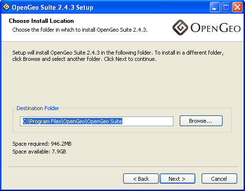Click the separator line above the navigation buttons
This screenshot has width=245, height=191.
click(x=124, y=167)
